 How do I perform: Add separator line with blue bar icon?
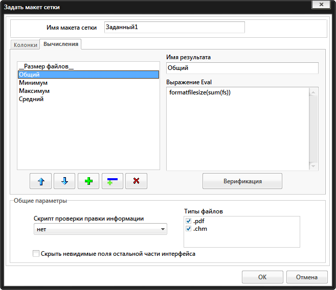click(x=113, y=181)
